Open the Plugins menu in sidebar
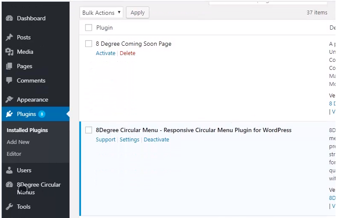This screenshot has height=218, width=338. (x=26, y=114)
